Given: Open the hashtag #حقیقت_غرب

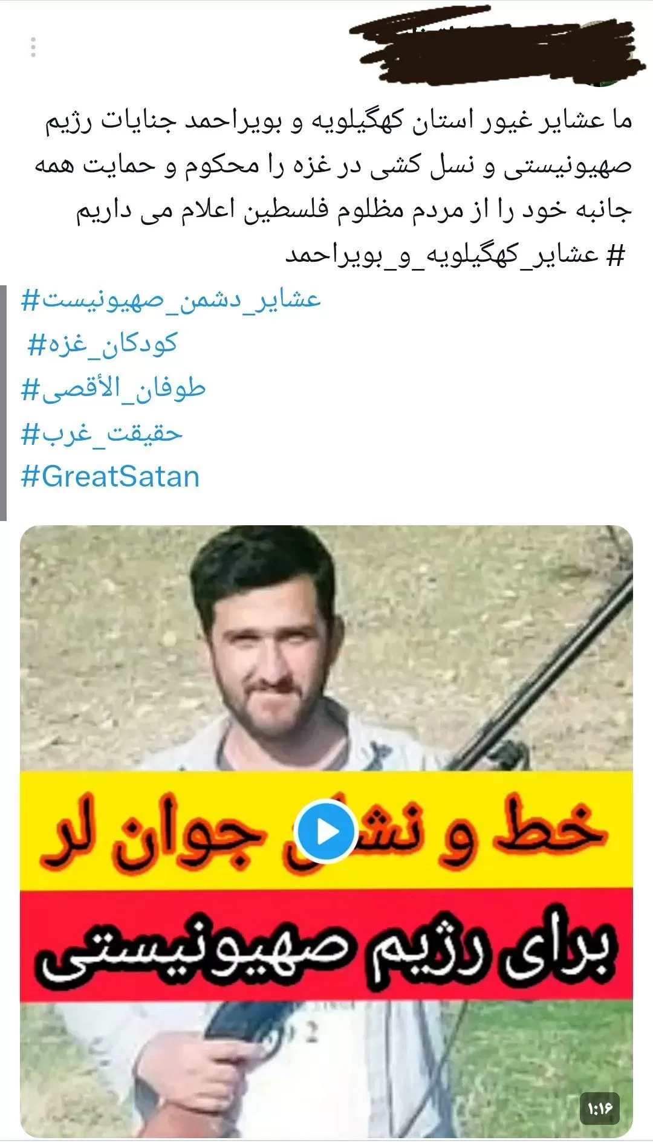Looking at the screenshot, I should pos(102,433).
